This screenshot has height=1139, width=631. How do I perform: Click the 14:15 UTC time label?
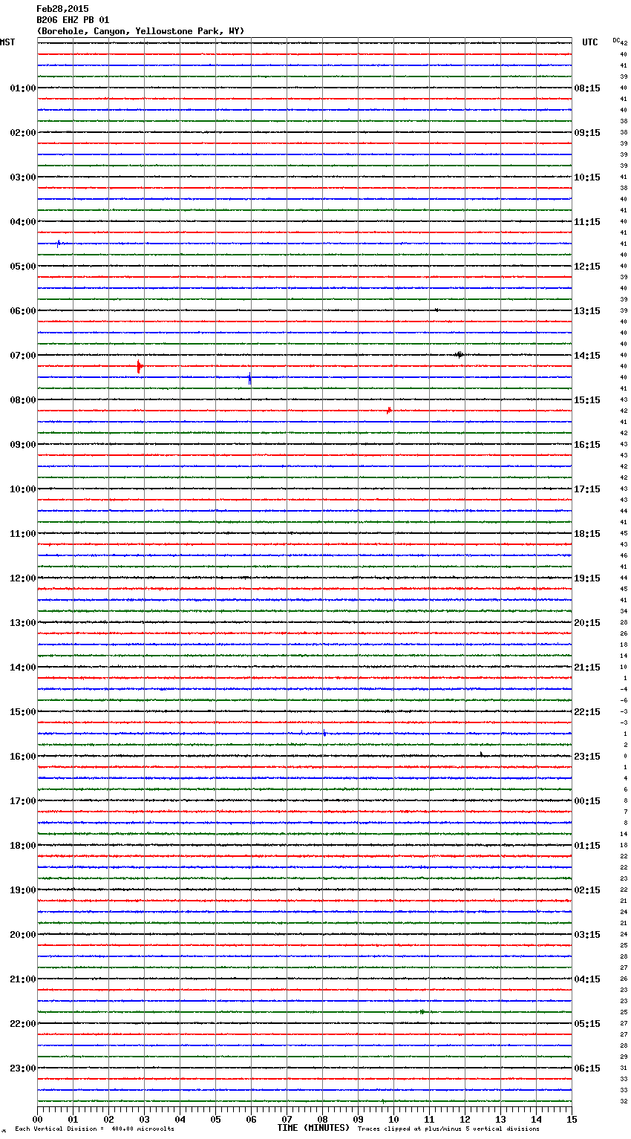587,356
